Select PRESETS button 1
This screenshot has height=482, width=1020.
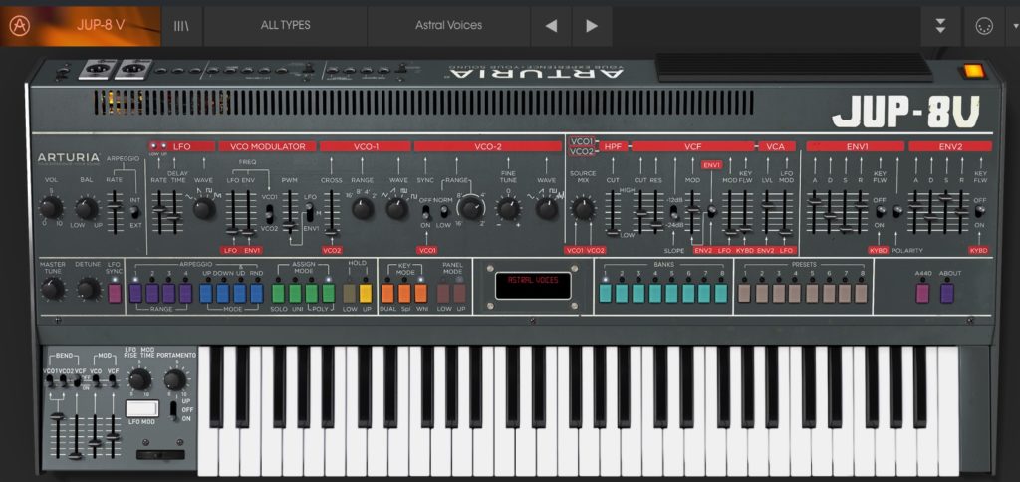click(x=745, y=294)
